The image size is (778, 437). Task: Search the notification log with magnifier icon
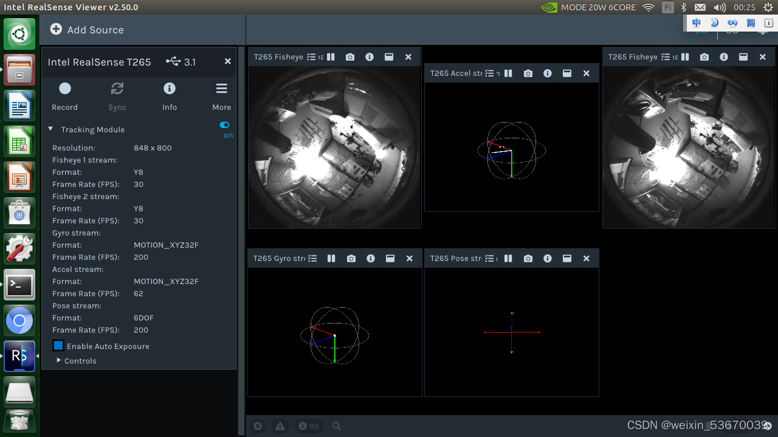pos(337,426)
